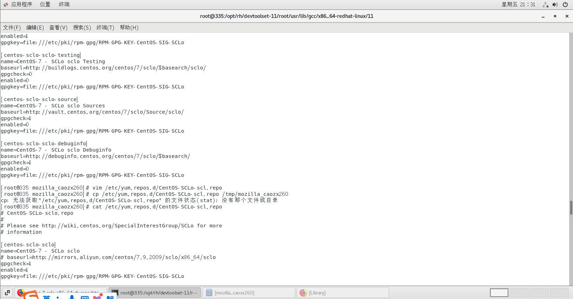Click the vim CentOS-SCLo-scl.repo command line

(111, 188)
